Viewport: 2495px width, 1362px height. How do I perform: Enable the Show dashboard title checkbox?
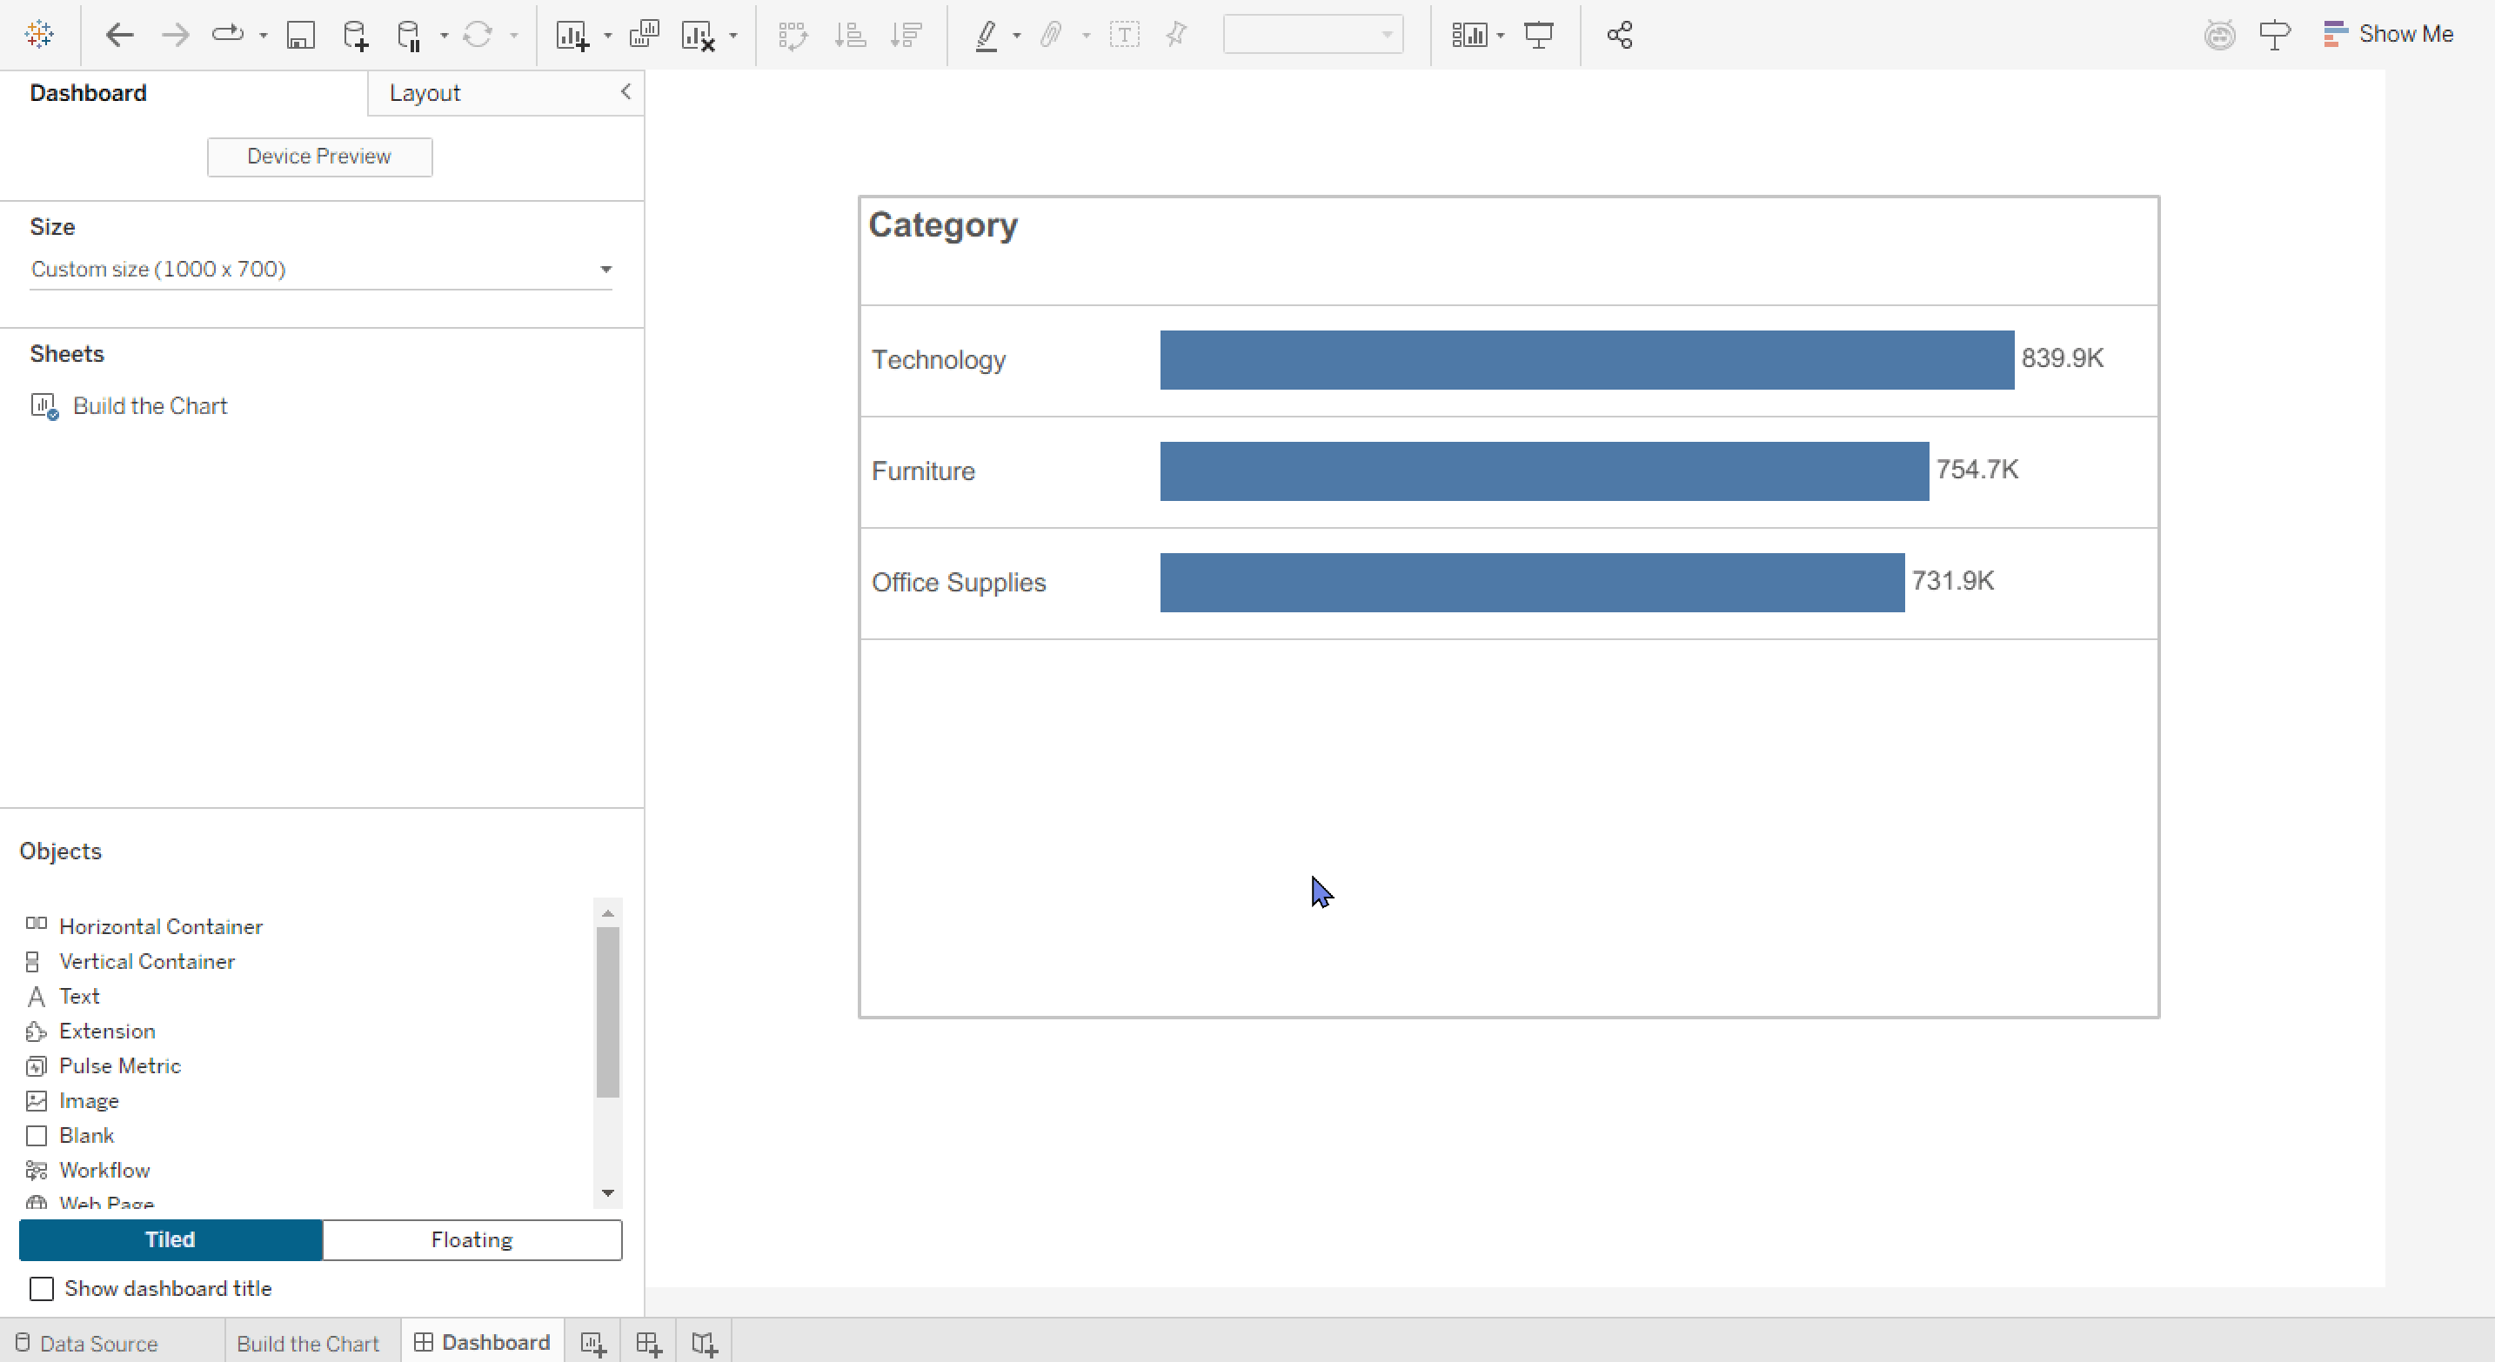coord(42,1288)
